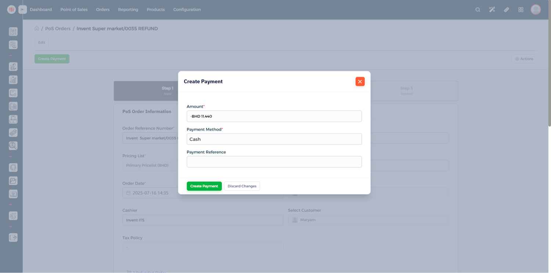Expand the Actions dropdown
551x273 pixels.
524,59
